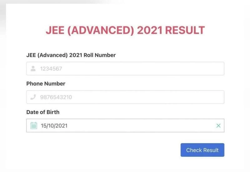Screen dimensions: 250x172
Task: Click the JEE (ADVANCED) 2021 RESULT heading
Action: pyautogui.click(x=125, y=30)
